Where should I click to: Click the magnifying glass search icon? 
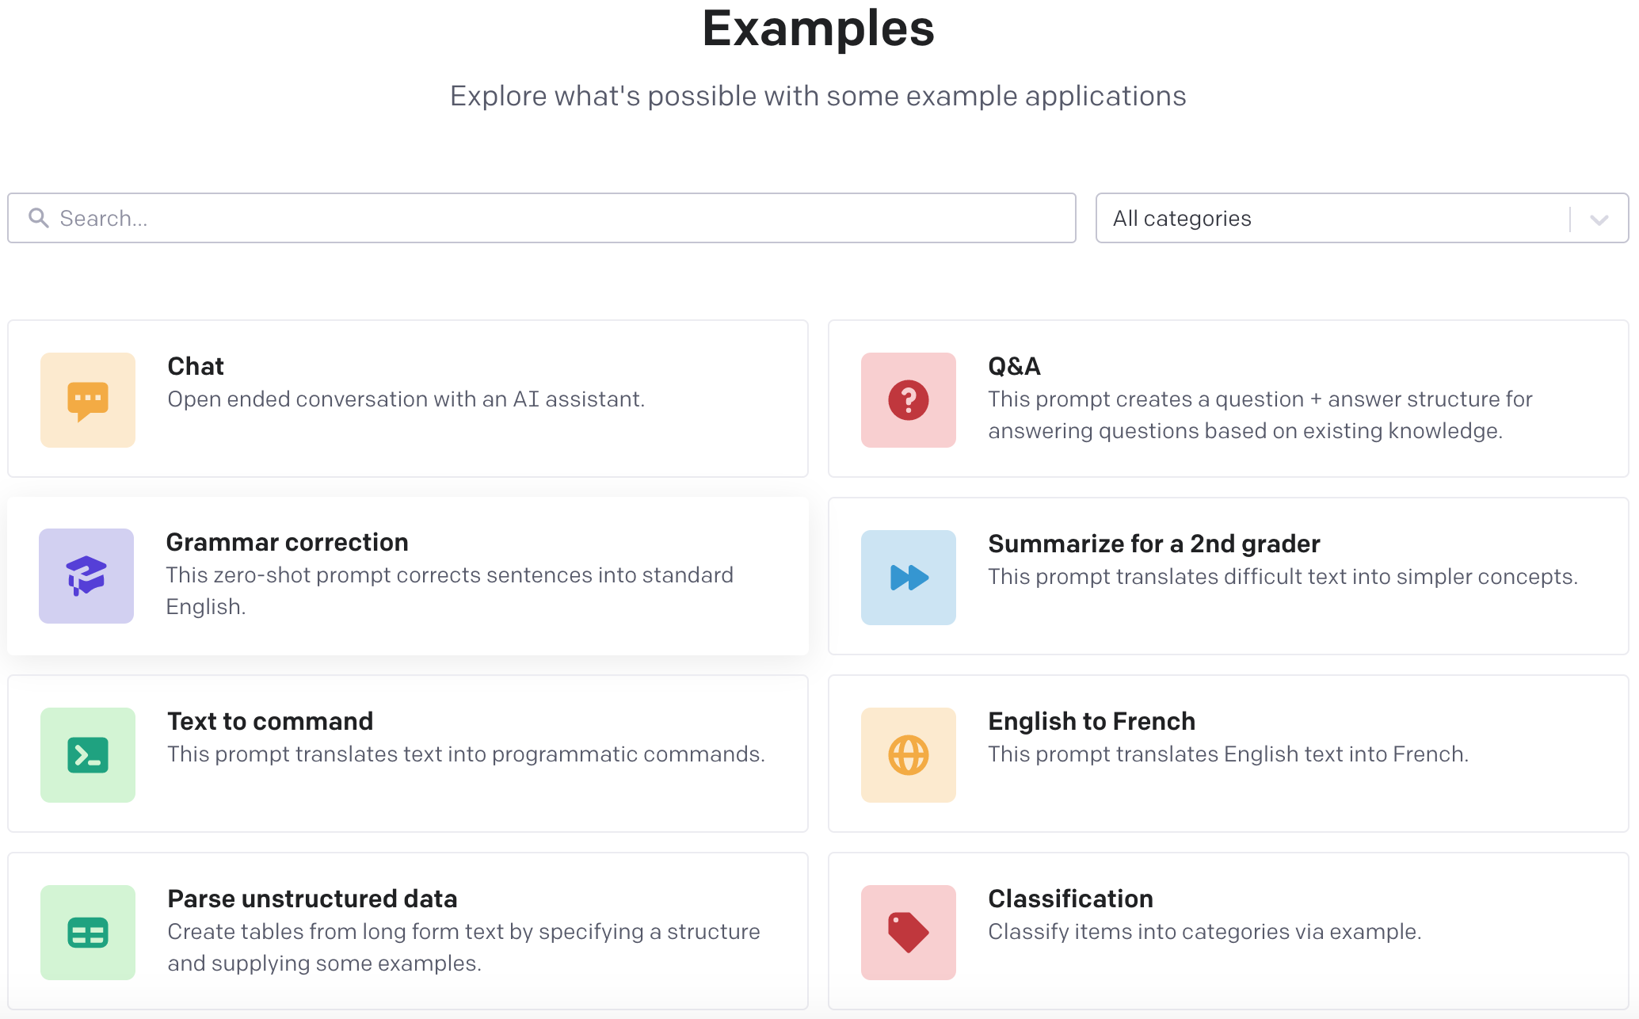click(38, 218)
